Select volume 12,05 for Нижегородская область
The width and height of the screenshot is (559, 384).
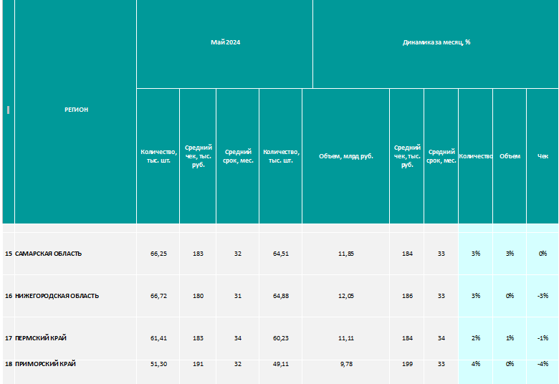[x=346, y=296]
